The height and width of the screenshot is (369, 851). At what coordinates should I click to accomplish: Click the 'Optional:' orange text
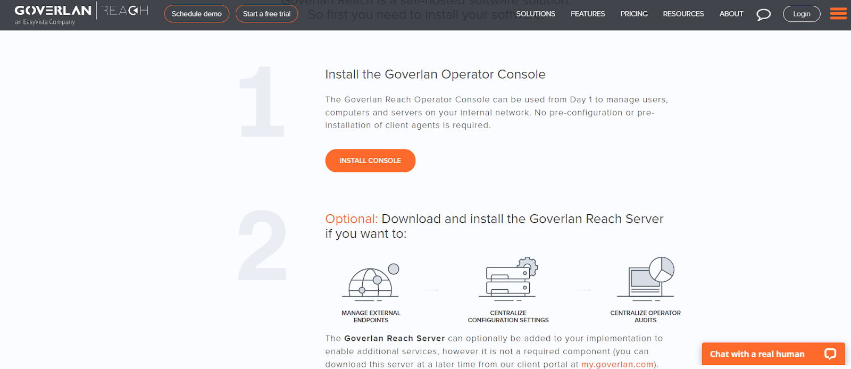pyautogui.click(x=352, y=219)
